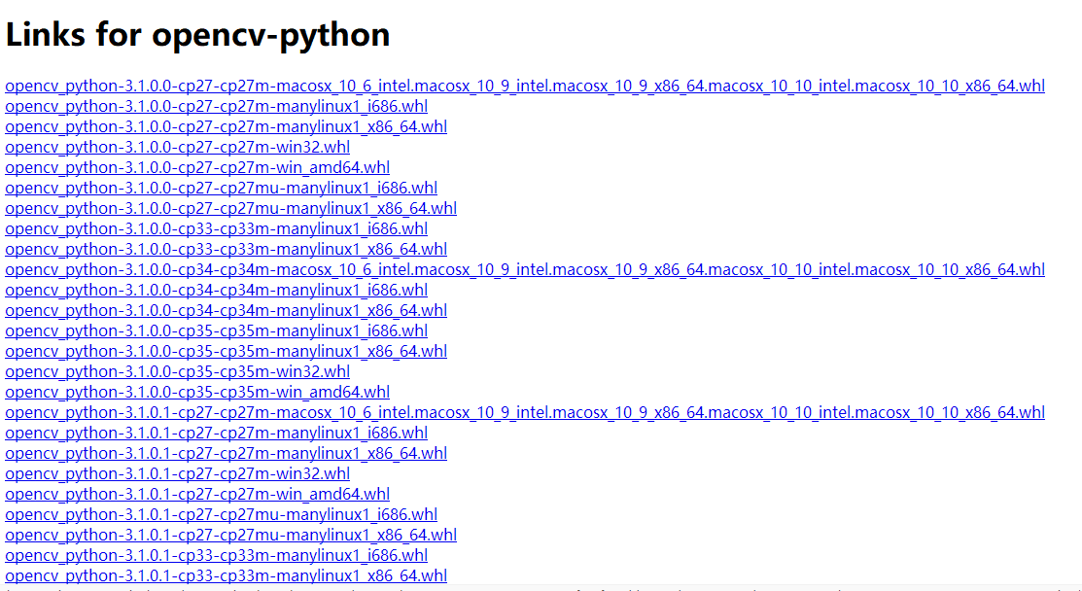Screen dimensions: 1082x591
Task: Click the 3.1.0.0 cp33 manylinux1_x86_64 link
Action: [x=226, y=249]
